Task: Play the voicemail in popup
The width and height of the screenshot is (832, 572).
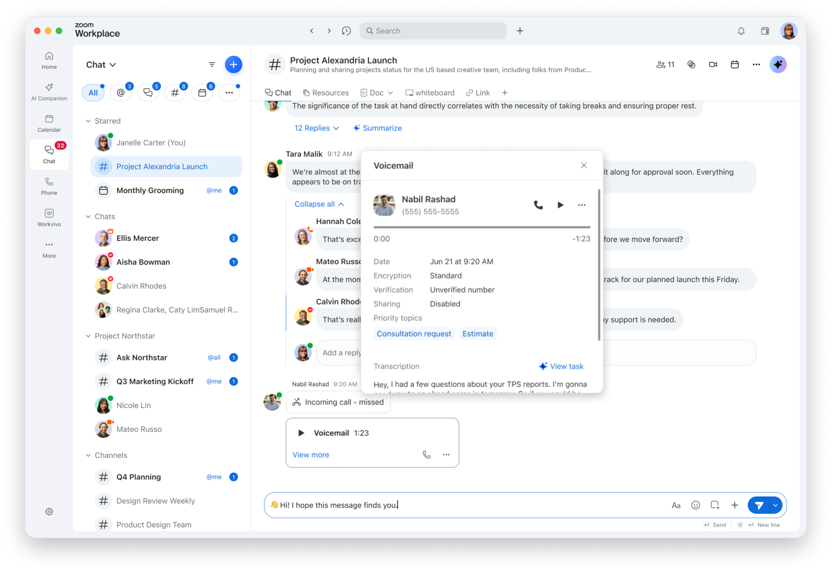Action: [x=560, y=205]
